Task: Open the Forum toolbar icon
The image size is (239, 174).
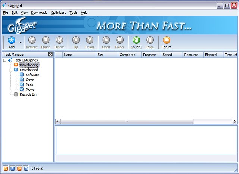Action: click(x=167, y=40)
